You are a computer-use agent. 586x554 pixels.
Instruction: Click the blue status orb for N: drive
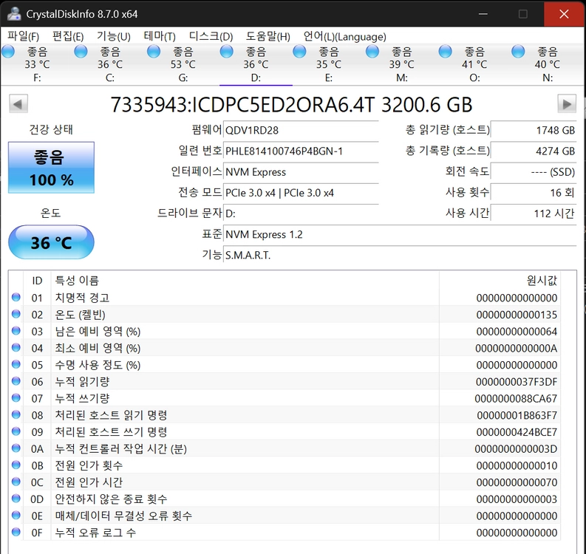point(518,52)
